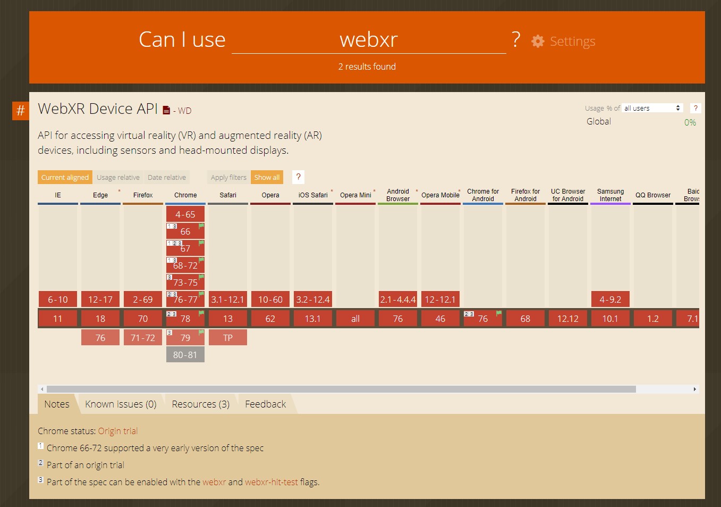Click the green flag on the Chrome 78 cell
The width and height of the screenshot is (721, 507).
pos(201,313)
